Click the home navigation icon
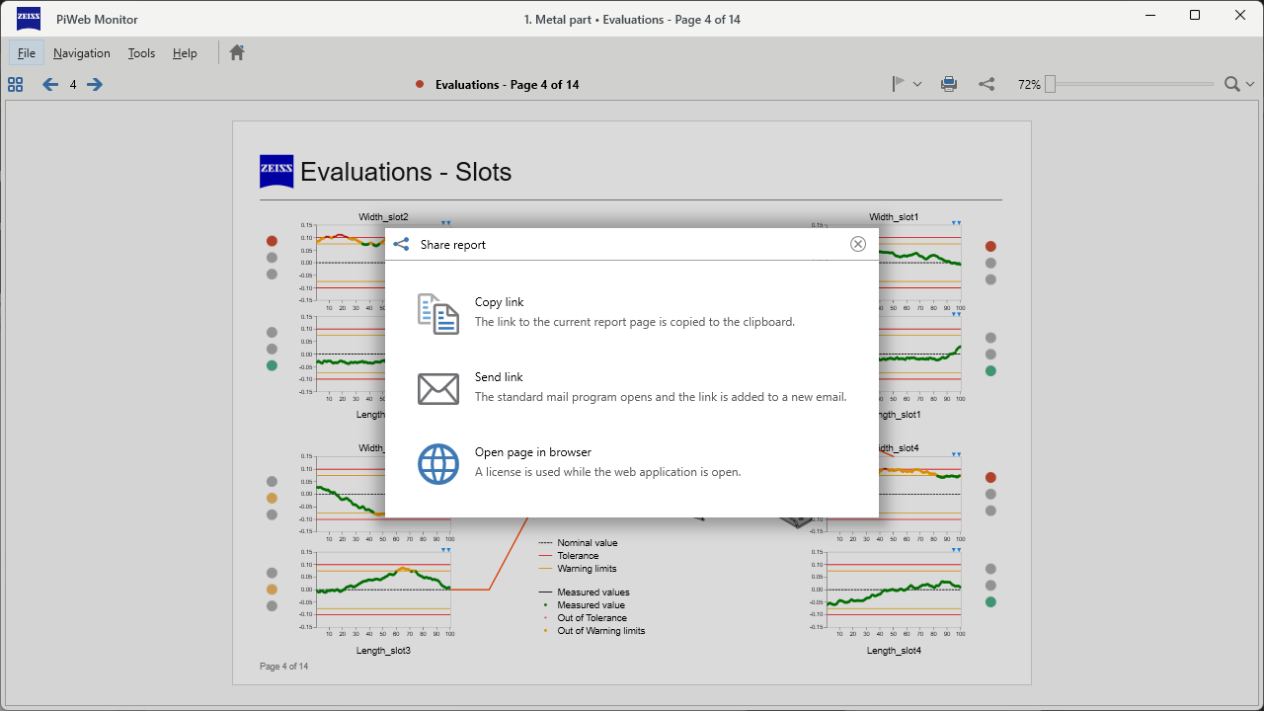The height and width of the screenshot is (711, 1264). pos(236,52)
